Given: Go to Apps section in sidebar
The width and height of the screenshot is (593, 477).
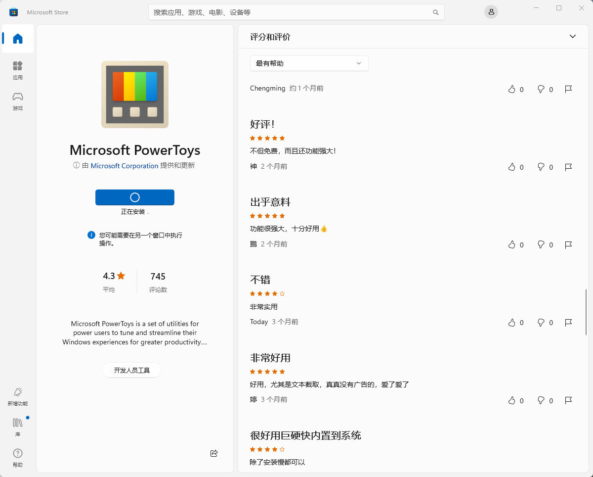Looking at the screenshot, I should (18, 70).
